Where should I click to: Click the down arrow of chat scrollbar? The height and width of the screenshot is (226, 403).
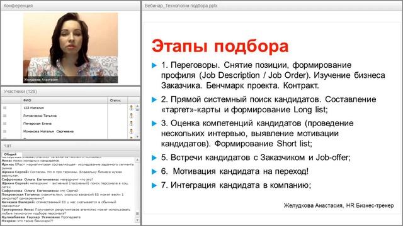(137, 220)
